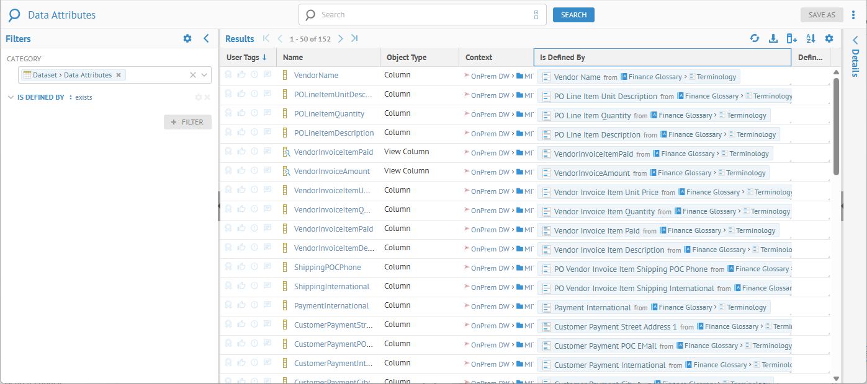Toggle certification badge on POLineItemQuantity row

tap(228, 113)
